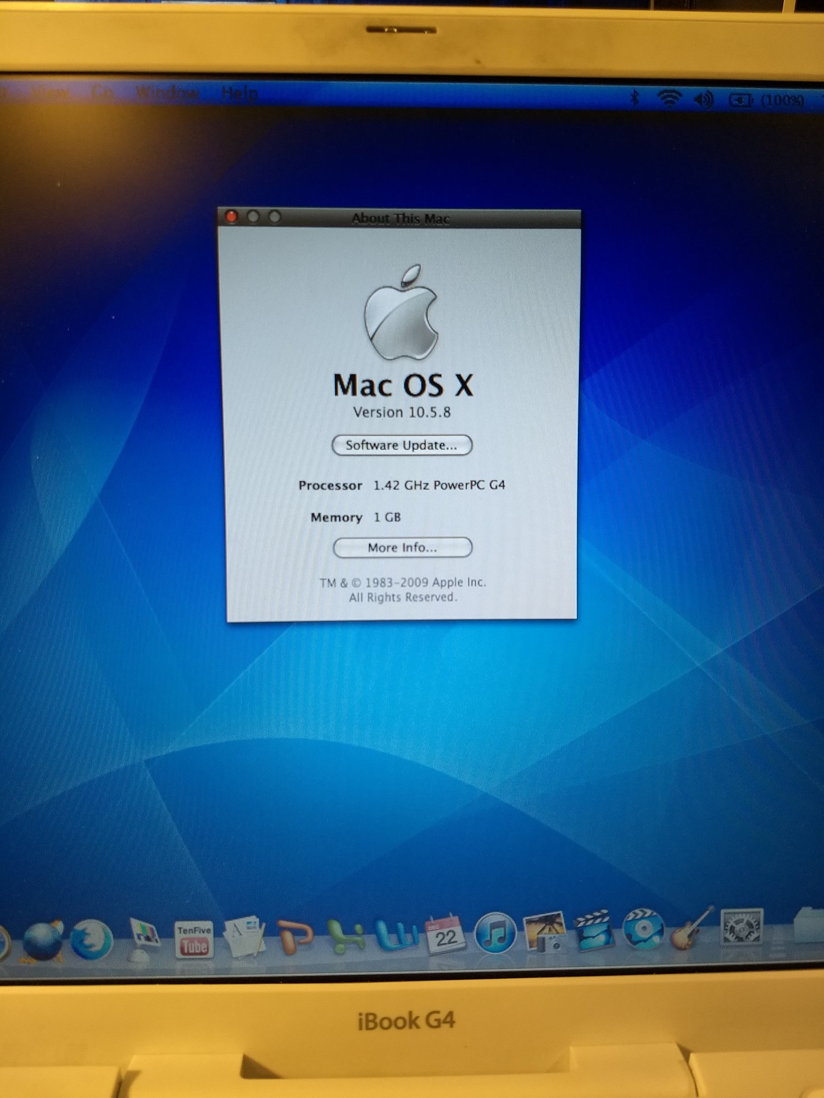
Task: Open the Bluetooth status menu
Action: pyautogui.click(x=635, y=99)
